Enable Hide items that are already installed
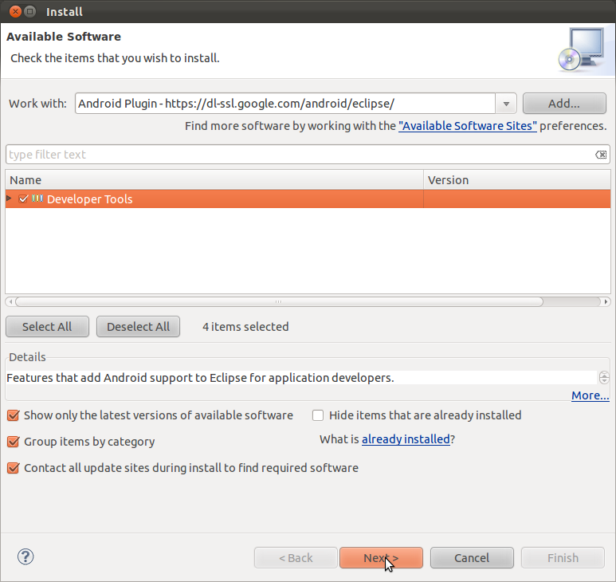 [x=318, y=415]
